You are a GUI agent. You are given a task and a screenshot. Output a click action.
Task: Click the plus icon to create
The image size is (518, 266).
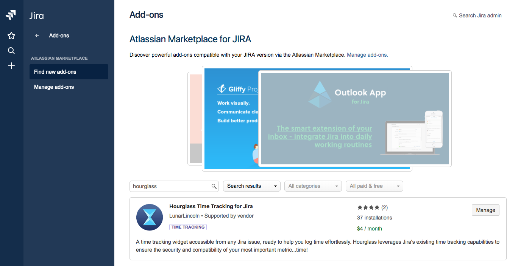[11, 66]
